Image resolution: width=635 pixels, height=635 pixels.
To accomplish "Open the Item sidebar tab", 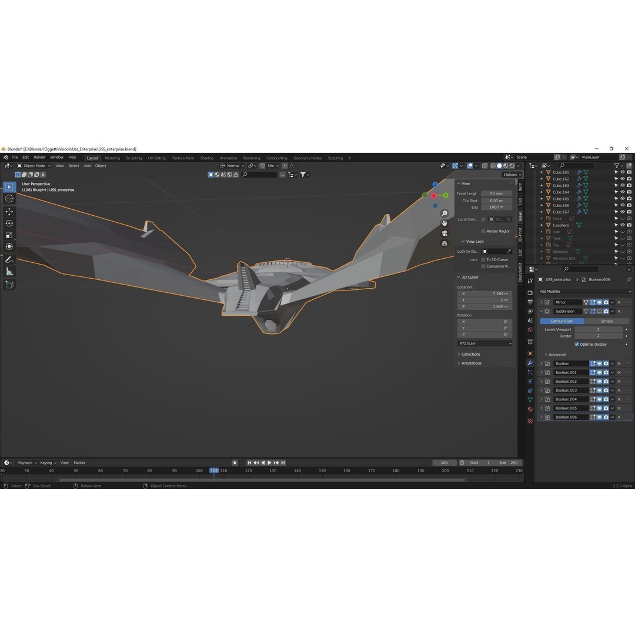I will (x=520, y=187).
